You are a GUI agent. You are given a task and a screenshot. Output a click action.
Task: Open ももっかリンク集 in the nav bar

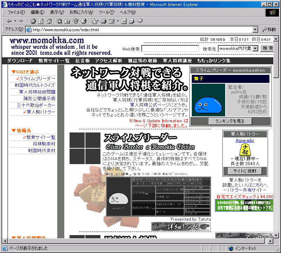coord(214,61)
